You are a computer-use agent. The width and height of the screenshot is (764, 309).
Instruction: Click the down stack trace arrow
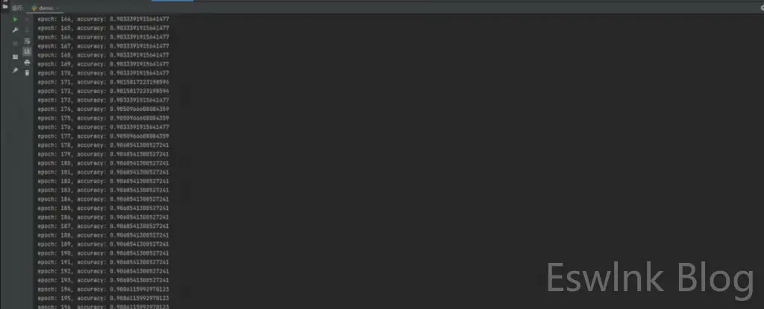tap(27, 29)
